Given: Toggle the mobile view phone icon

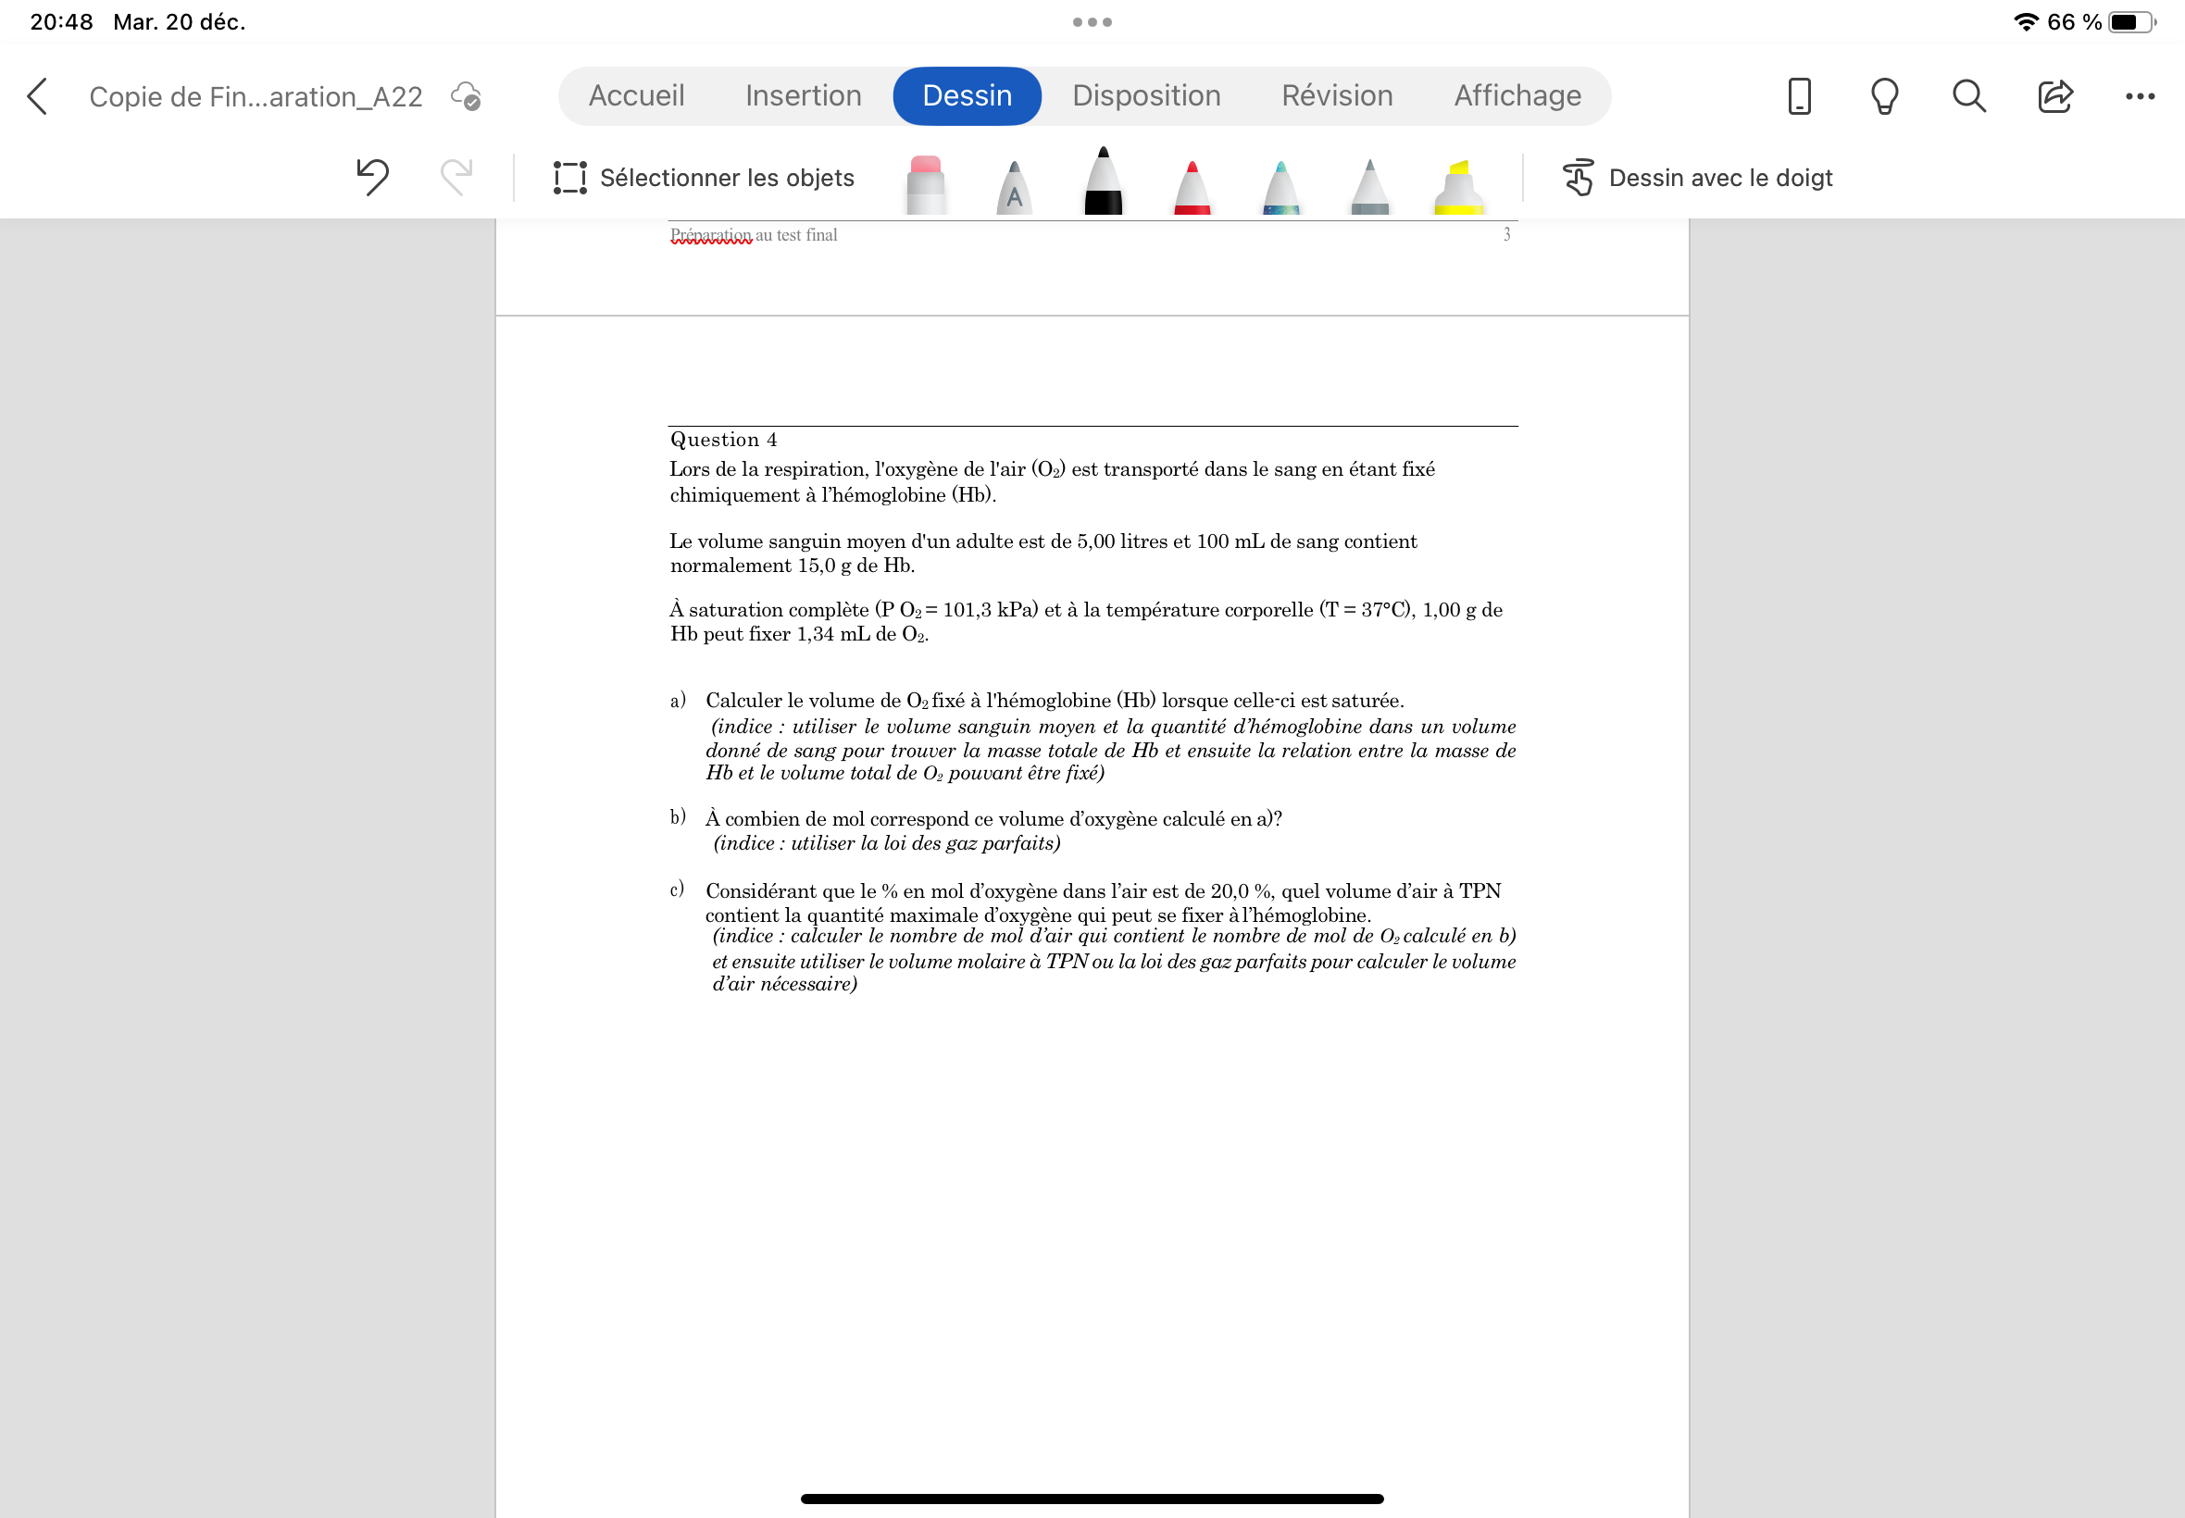Looking at the screenshot, I should [x=1799, y=96].
